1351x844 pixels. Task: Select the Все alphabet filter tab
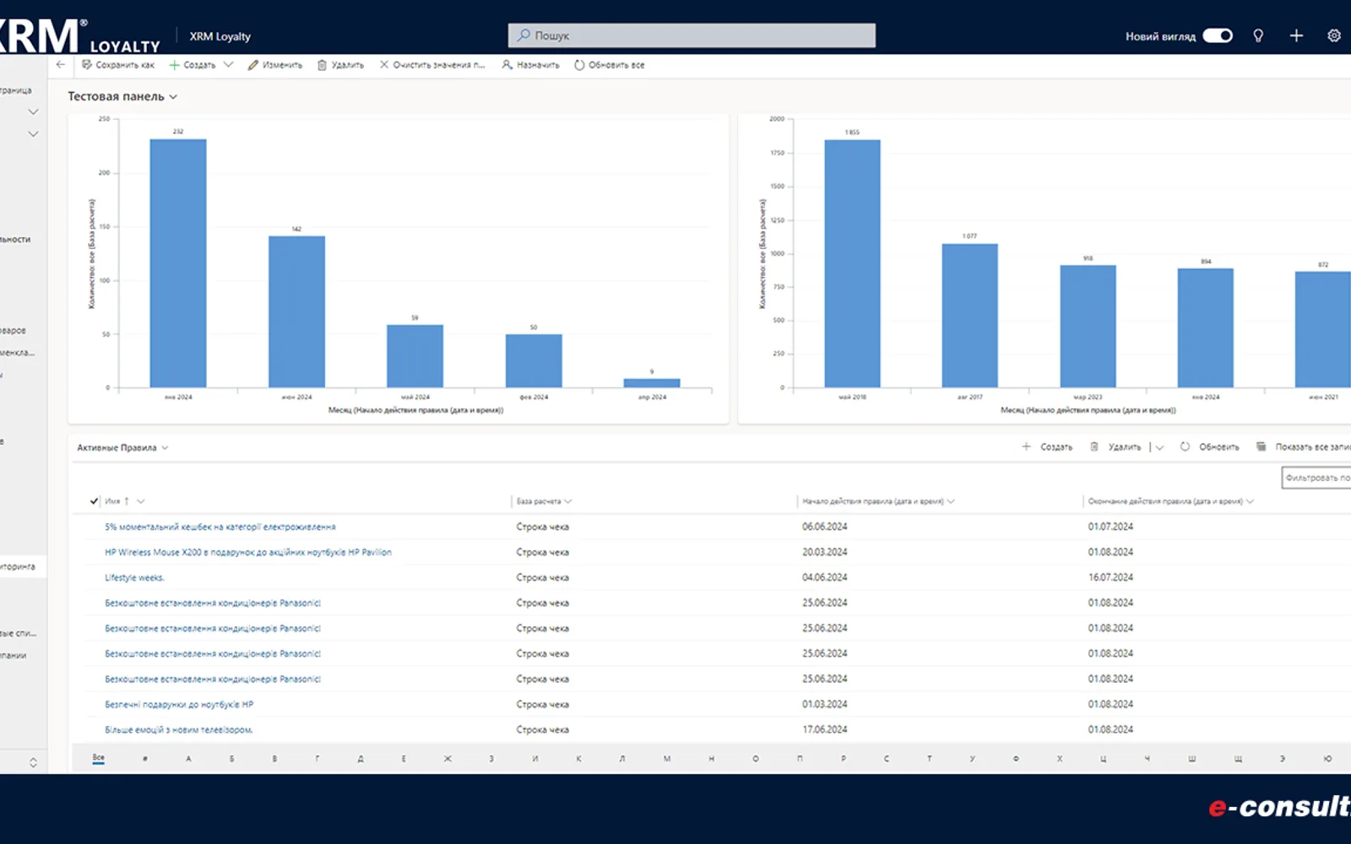(98, 758)
